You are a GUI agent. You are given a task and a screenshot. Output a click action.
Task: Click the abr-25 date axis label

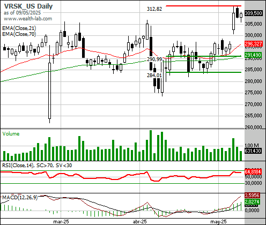pyautogui.click(x=139, y=222)
